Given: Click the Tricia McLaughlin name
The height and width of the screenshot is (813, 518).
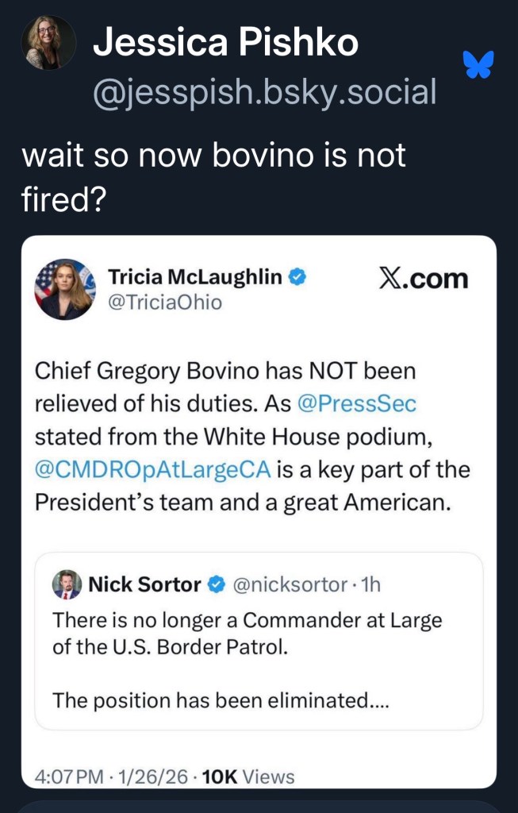Looking at the screenshot, I should (x=195, y=277).
